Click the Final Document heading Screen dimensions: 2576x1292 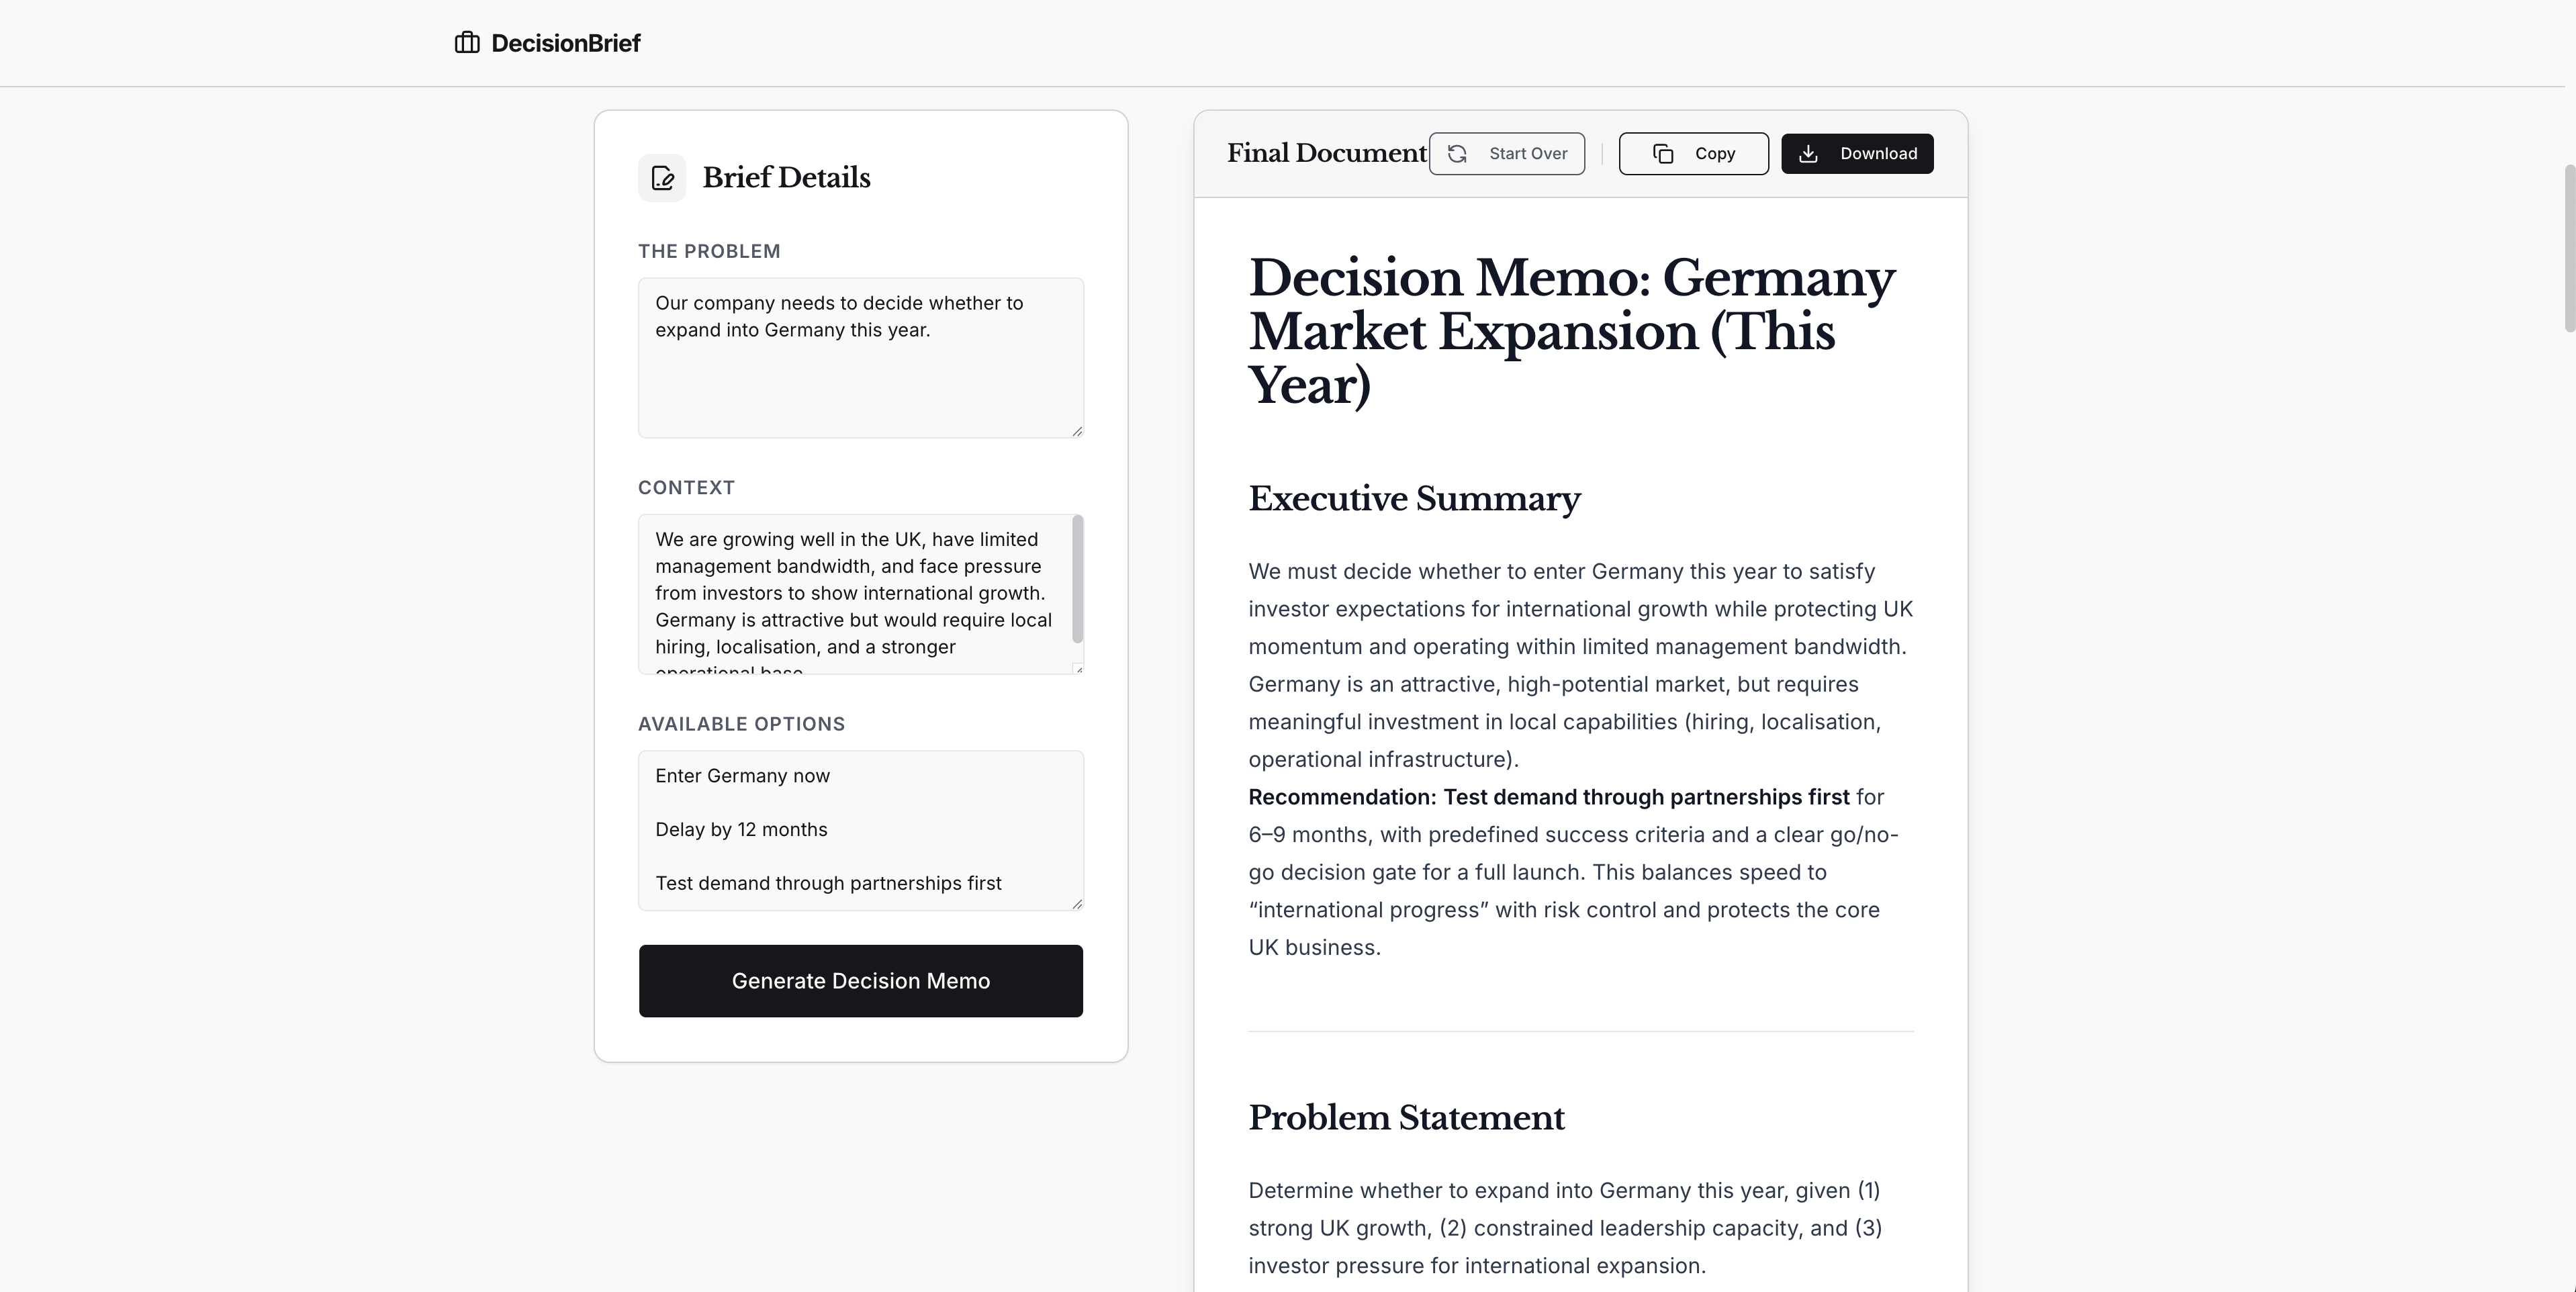point(1326,153)
